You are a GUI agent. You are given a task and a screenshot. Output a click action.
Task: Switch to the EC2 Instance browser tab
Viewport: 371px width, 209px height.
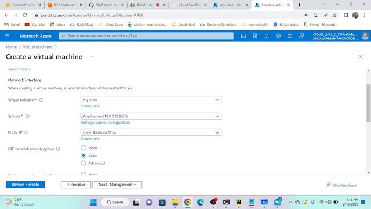tap(64, 5)
